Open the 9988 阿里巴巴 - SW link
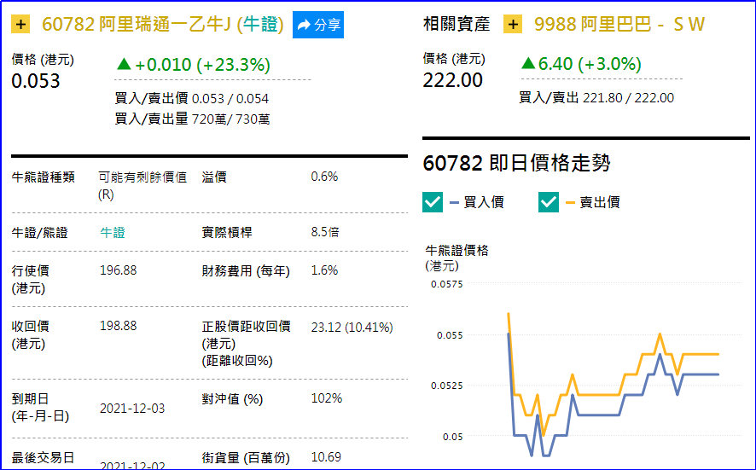The height and width of the screenshot is (470, 756). tap(619, 24)
